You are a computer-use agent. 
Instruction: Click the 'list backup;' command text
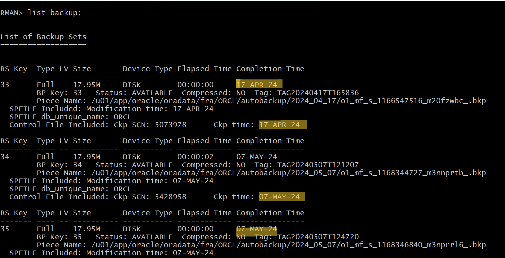(54, 13)
